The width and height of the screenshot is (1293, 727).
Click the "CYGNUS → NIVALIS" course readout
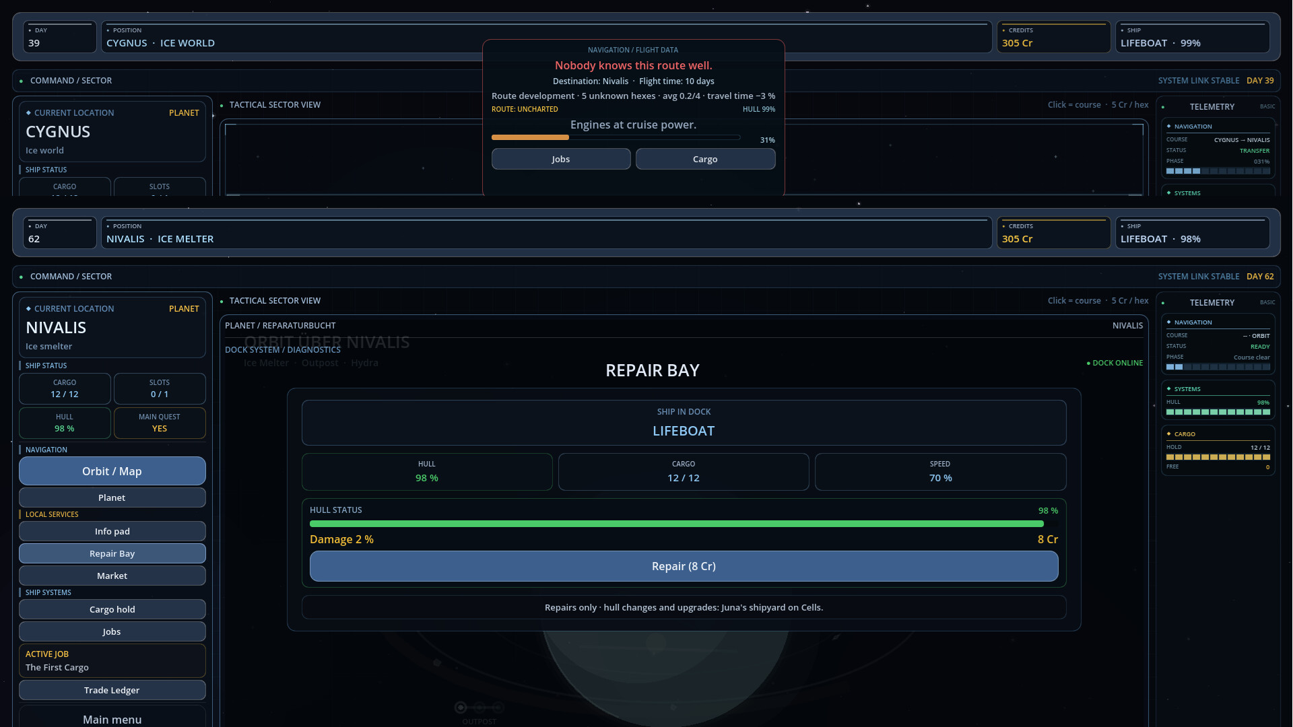point(1242,140)
